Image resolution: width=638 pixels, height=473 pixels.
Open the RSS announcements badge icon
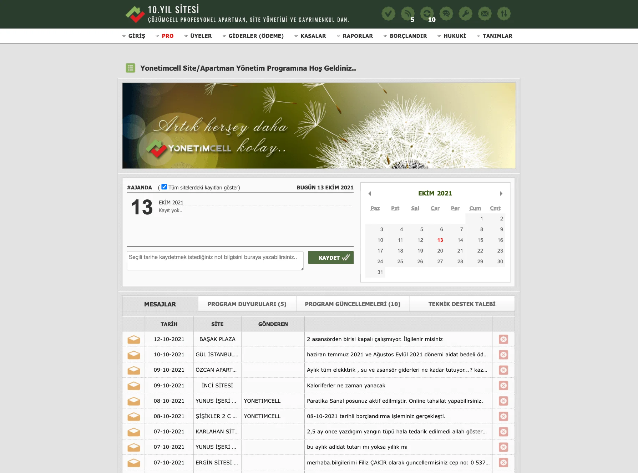click(x=407, y=14)
